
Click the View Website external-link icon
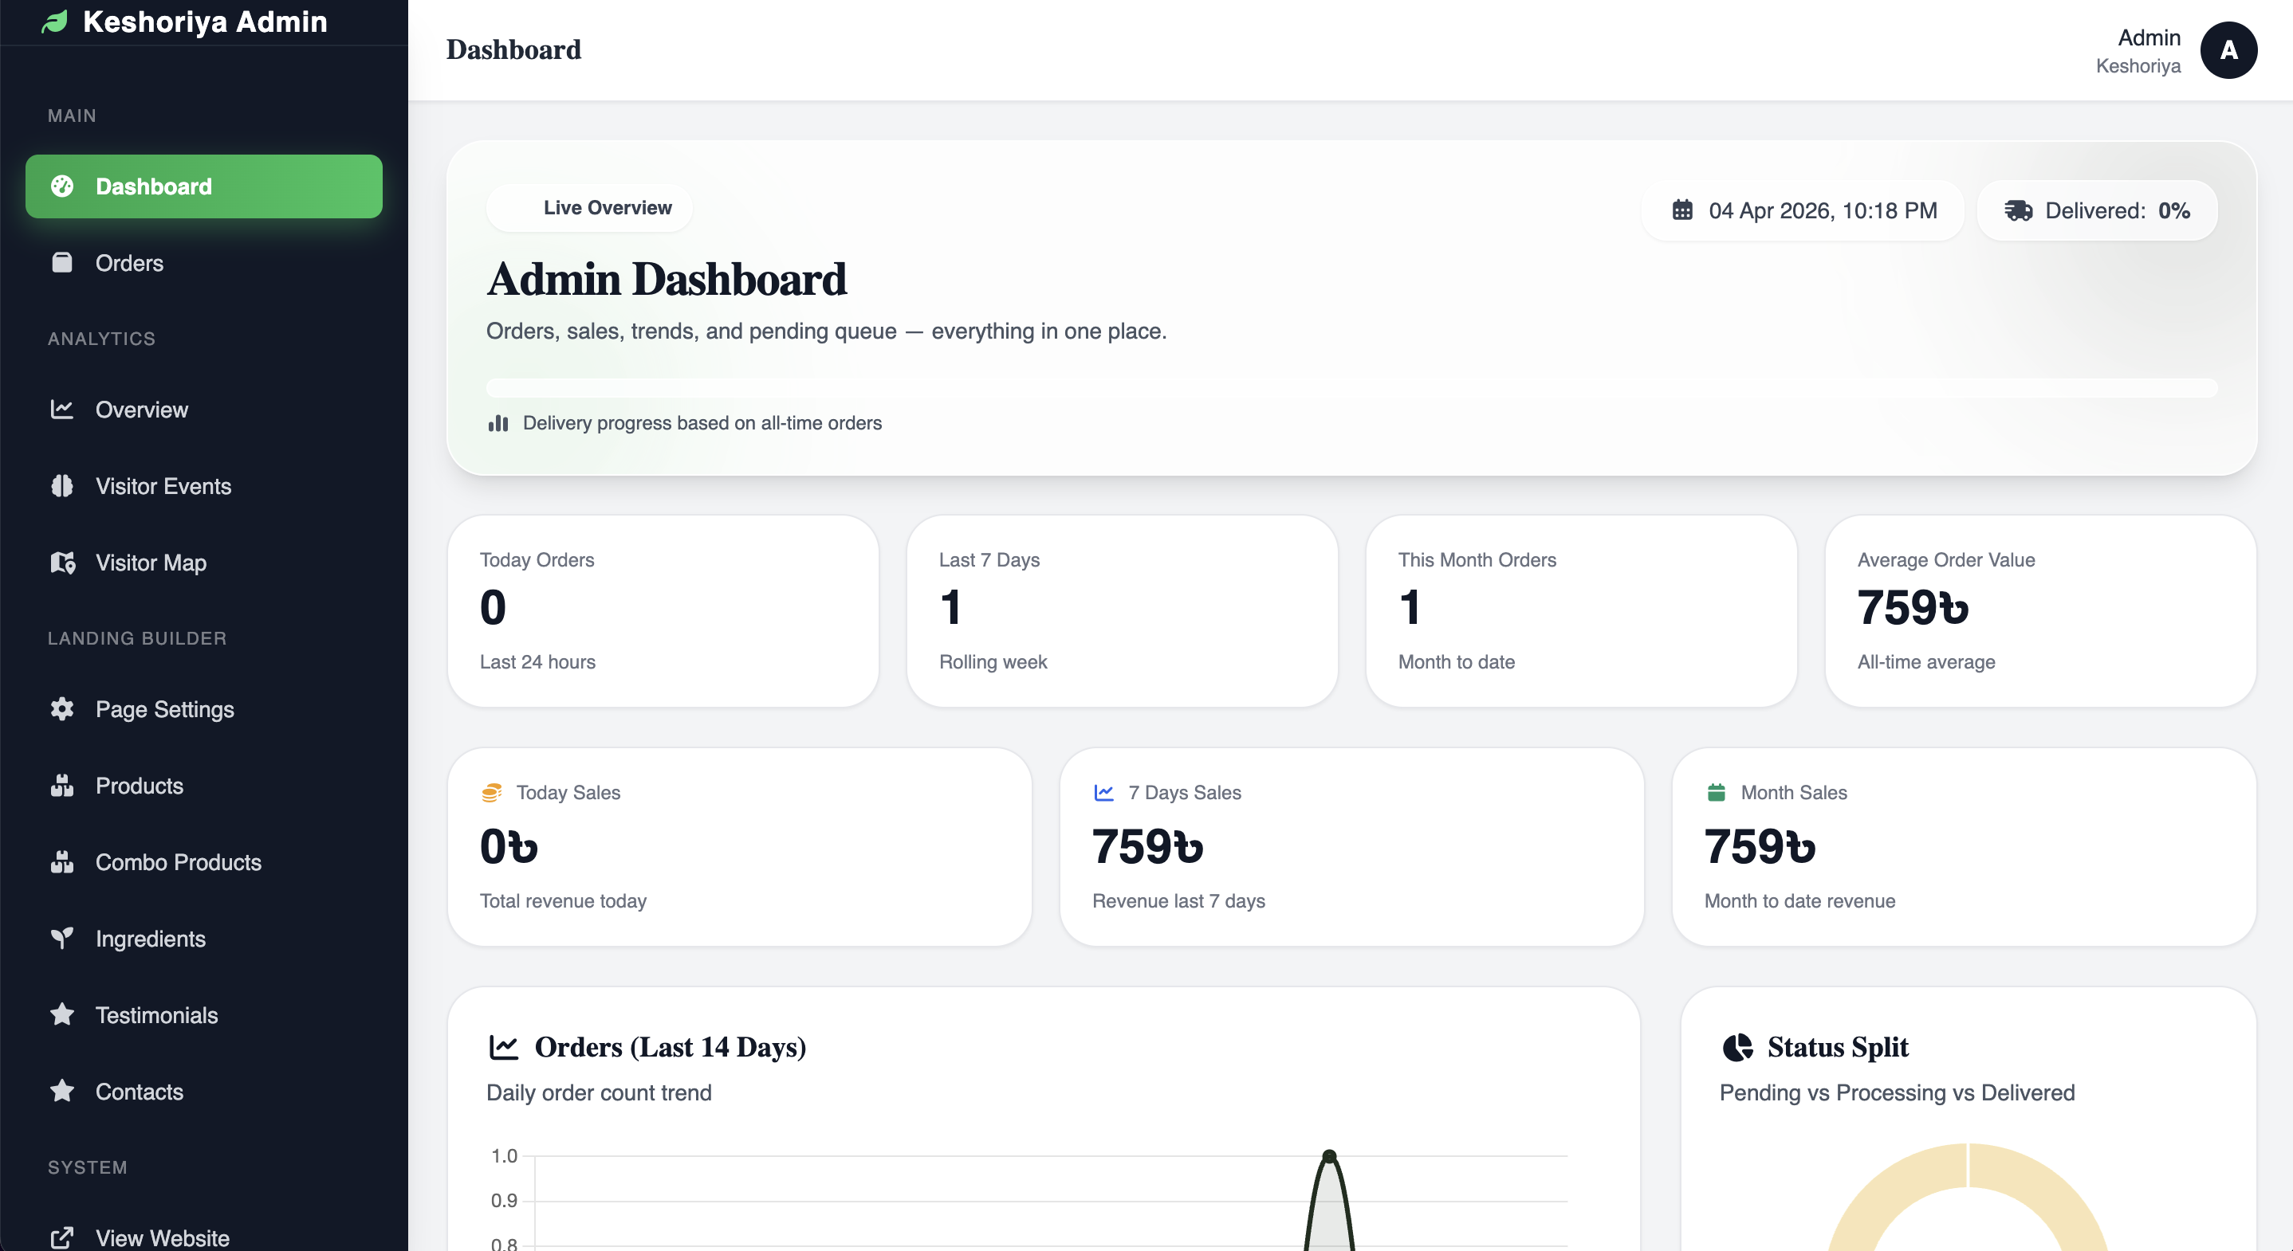pyautogui.click(x=61, y=1237)
